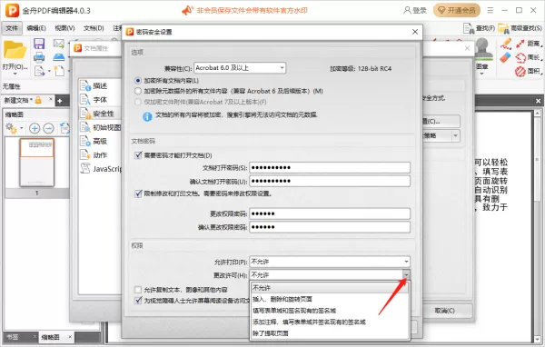The image size is (545, 347).
Task: Click the Email envelope icon in toolbar
Action: (x=59, y=44)
